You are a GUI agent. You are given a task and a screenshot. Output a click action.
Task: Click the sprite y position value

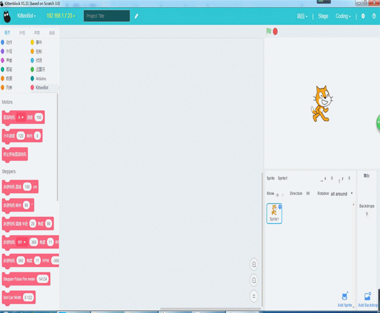click(349, 178)
